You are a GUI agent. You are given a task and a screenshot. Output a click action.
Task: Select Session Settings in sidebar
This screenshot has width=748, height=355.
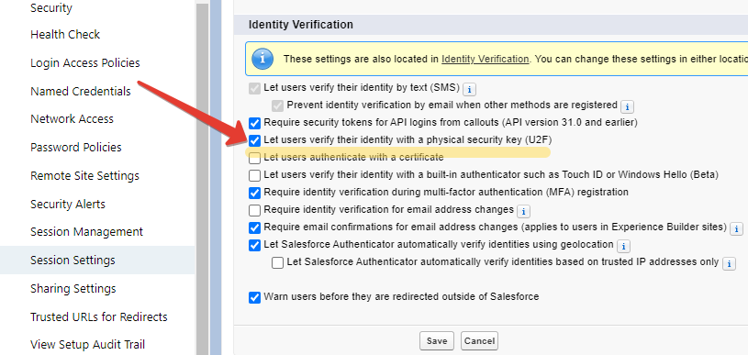(97, 261)
